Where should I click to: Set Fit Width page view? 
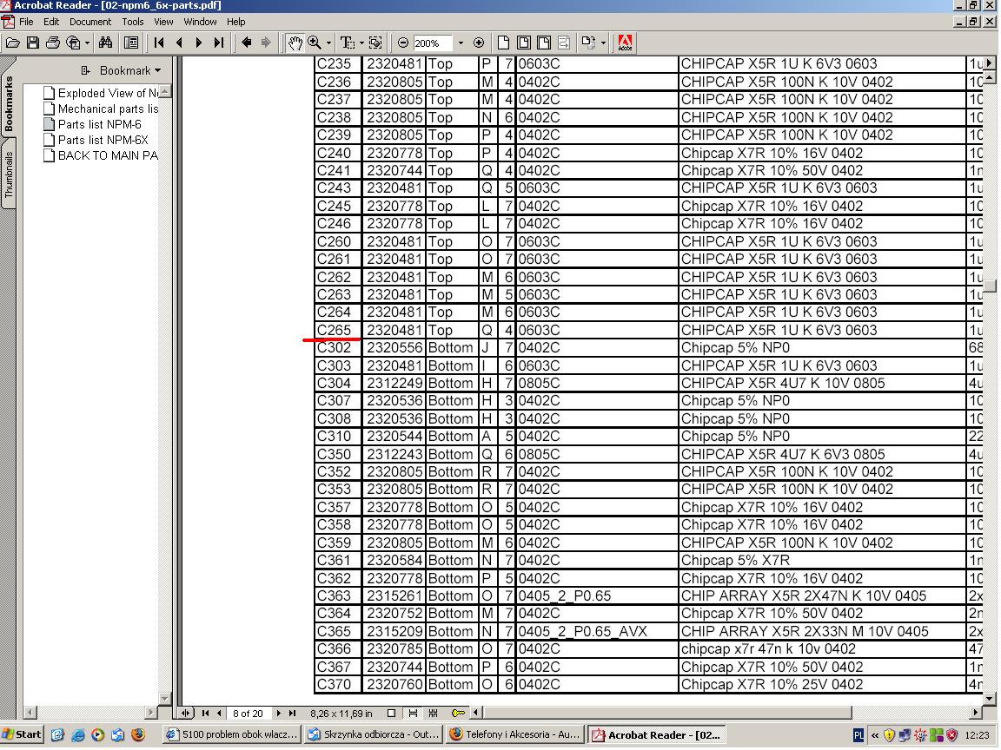click(544, 43)
